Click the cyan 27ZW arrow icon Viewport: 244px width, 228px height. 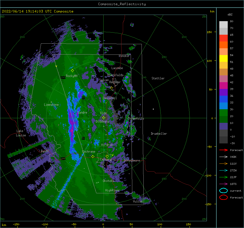click(223, 171)
